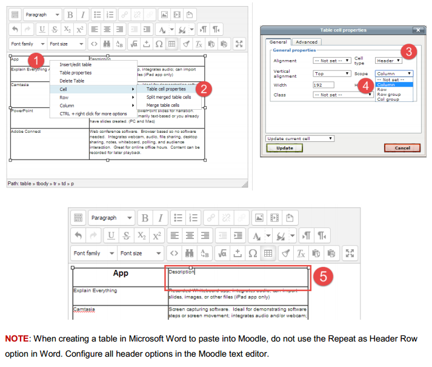Click the fullscreen icon in the lower editor

pyautogui.click(x=350, y=253)
